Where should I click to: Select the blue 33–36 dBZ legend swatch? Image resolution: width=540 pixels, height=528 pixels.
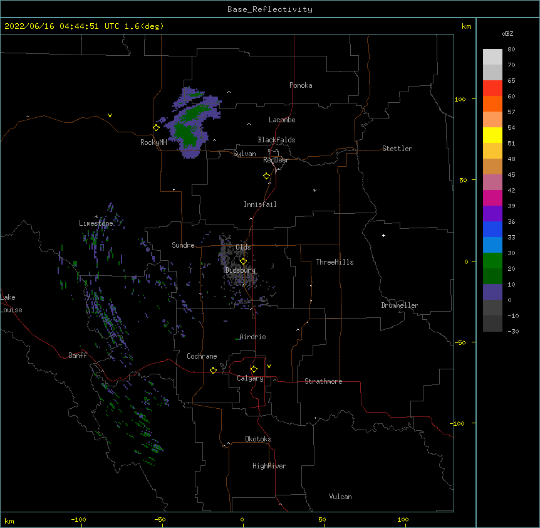pyautogui.click(x=492, y=229)
